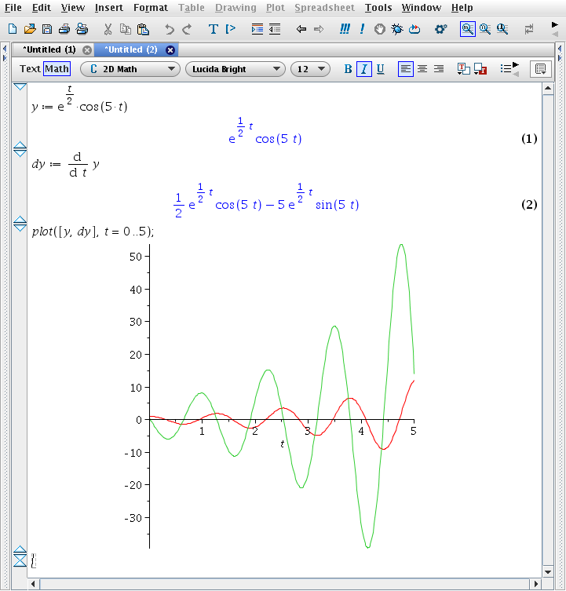This screenshot has width=566, height=591.
Task: Toggle Underline formatting
Action: 380,69
